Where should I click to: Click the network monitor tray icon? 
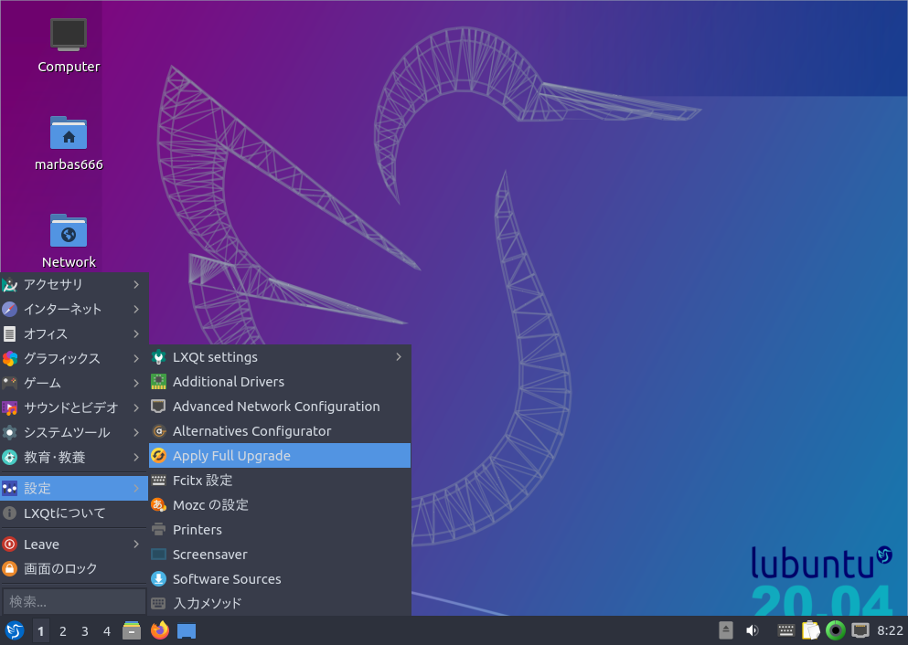click(860, 630)
